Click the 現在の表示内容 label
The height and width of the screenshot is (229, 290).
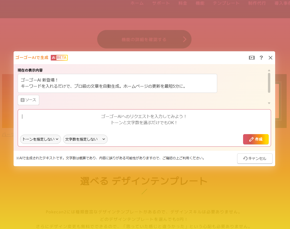pyautogui.click(x=30, y=70)
